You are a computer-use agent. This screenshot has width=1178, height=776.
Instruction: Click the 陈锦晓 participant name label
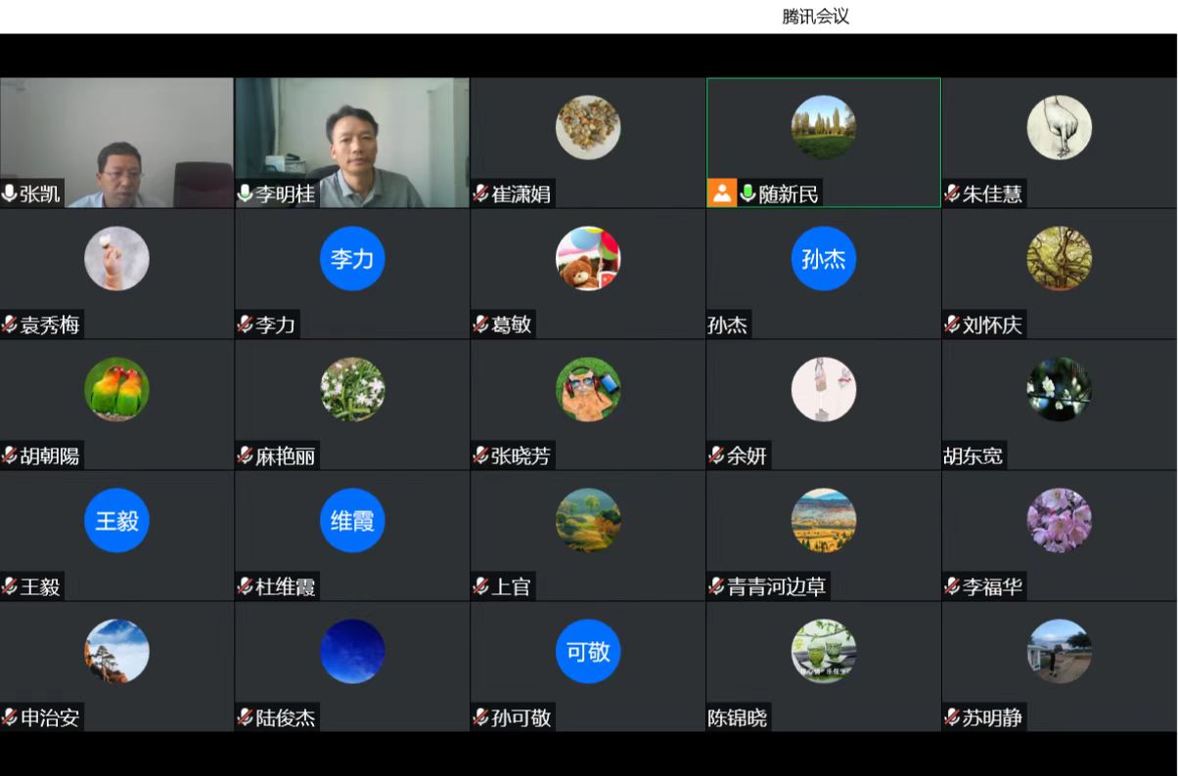[x=738, y=717]
